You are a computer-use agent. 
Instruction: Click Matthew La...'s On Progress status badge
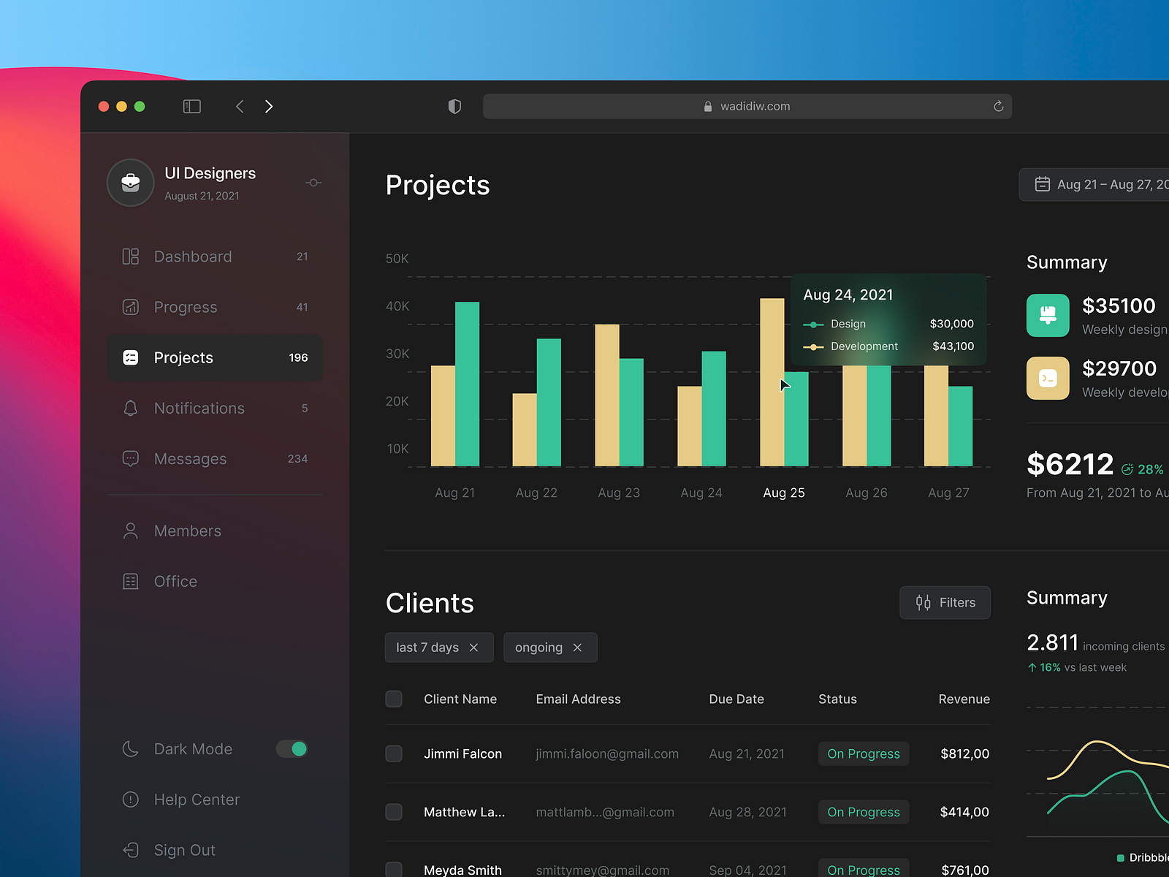coord(864,812)
